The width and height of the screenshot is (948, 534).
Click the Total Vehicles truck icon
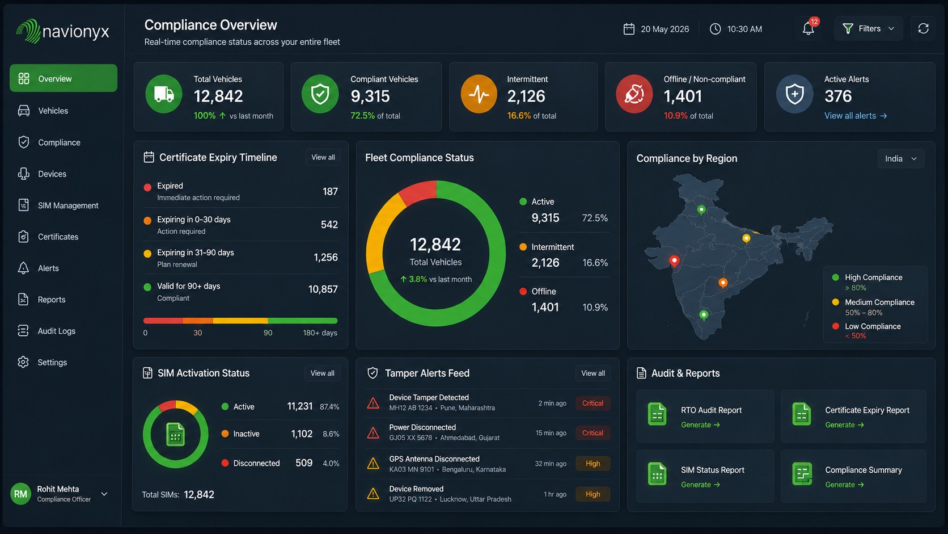164,94
